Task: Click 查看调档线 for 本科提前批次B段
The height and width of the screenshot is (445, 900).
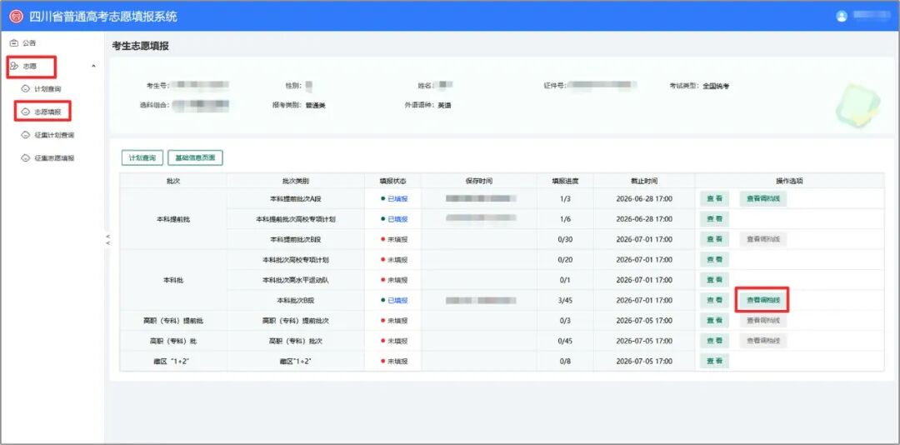Action: 762,239
